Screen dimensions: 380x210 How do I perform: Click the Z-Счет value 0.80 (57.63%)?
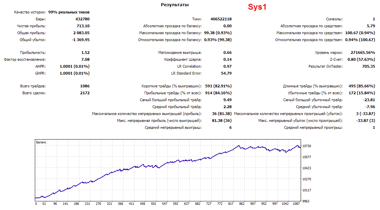361,59
